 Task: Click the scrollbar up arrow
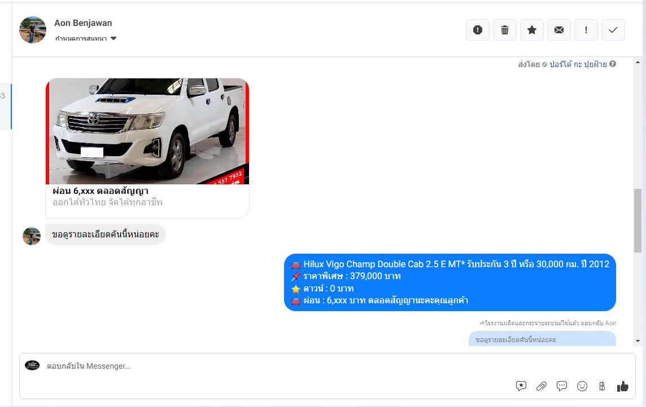point(638,63)
